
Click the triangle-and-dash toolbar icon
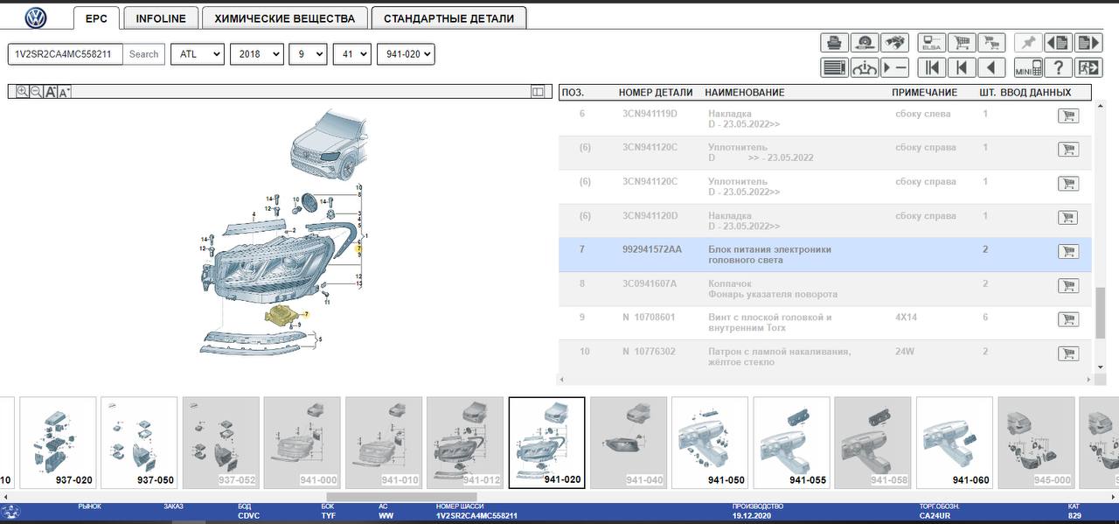coord(894,67)
